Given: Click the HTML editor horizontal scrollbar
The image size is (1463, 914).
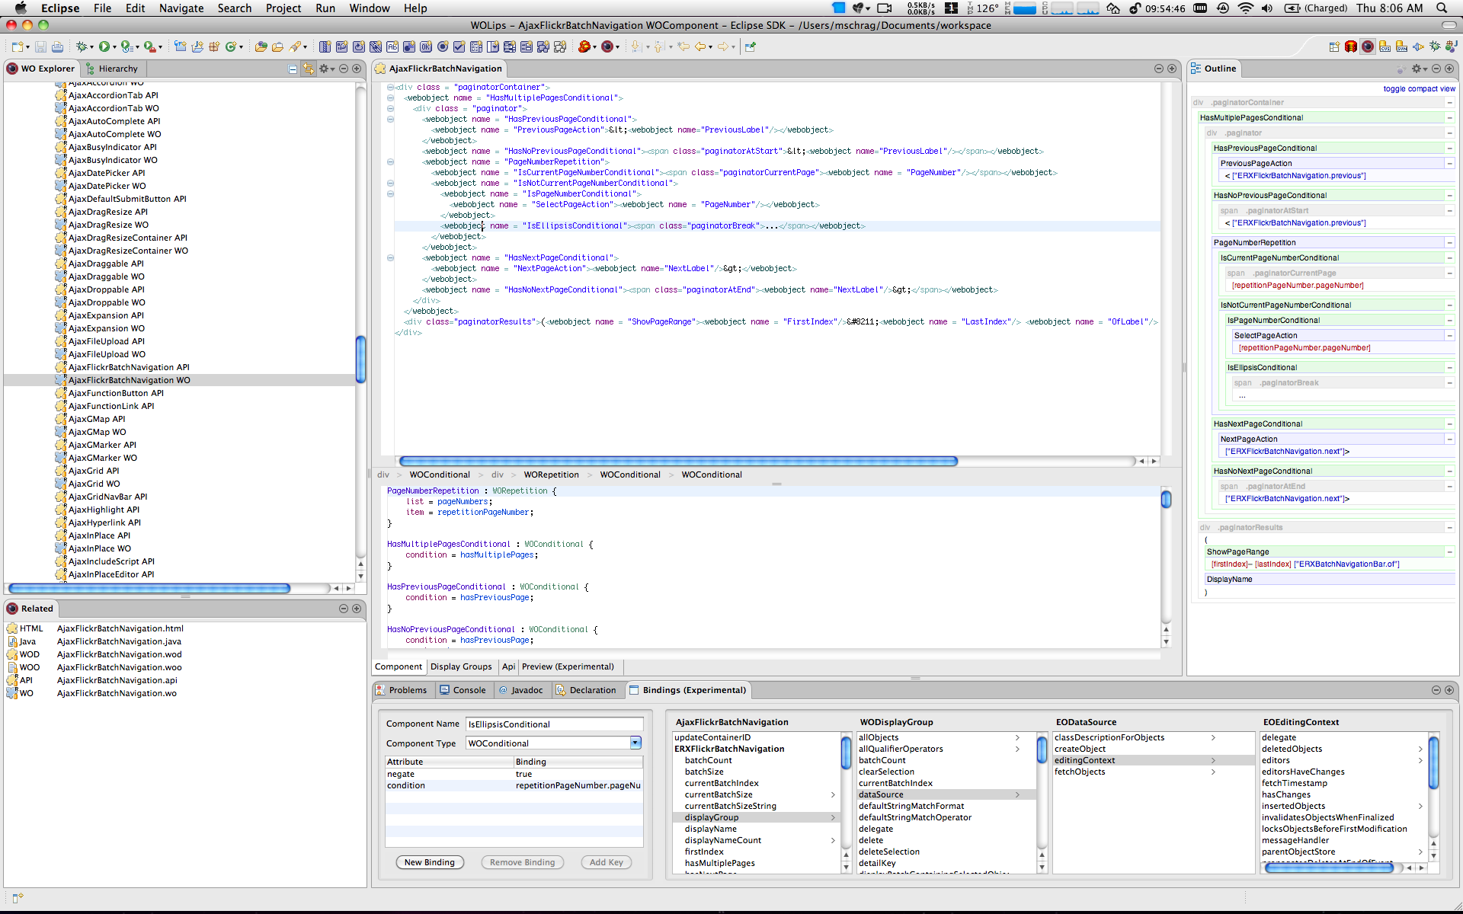Looking at the screenshot, I should [x=678, y=462].
